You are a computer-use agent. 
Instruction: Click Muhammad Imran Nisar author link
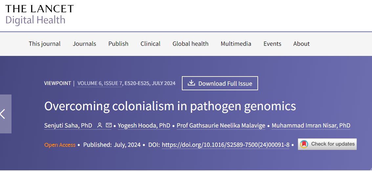[x=311, y=126]
